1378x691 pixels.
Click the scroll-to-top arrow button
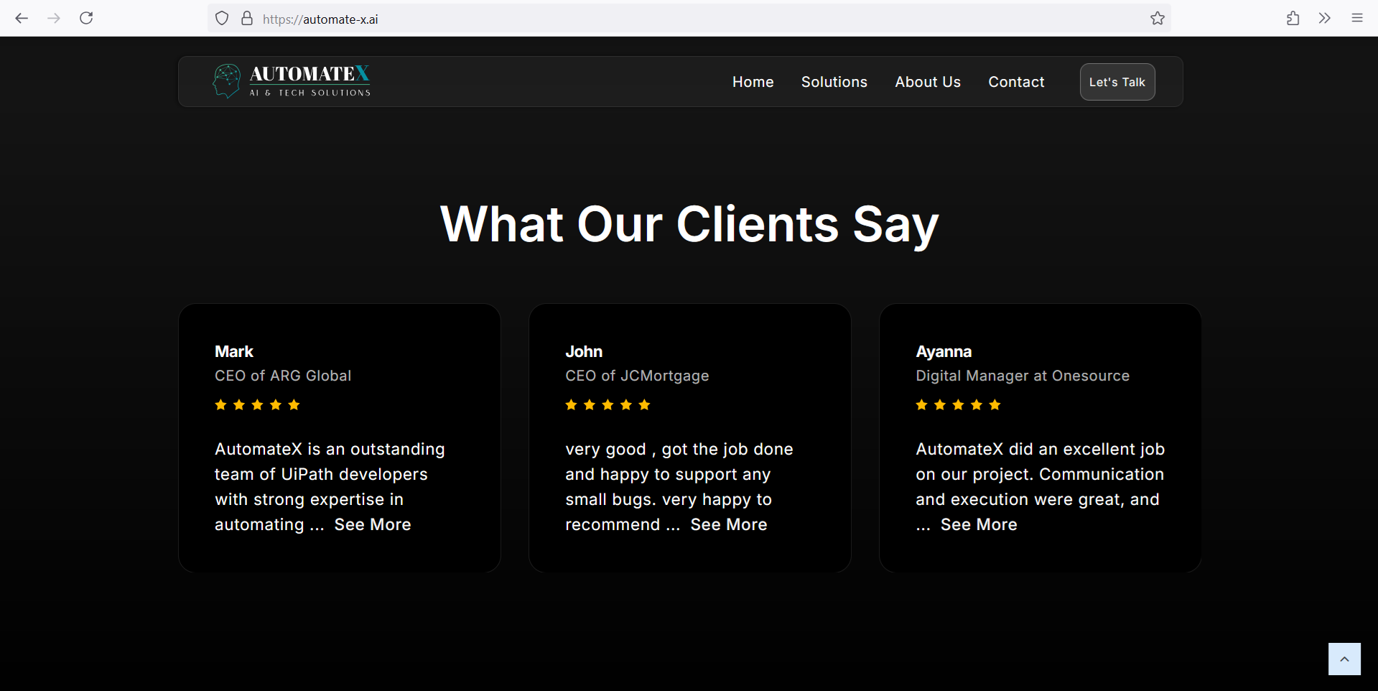pos(1344,659)
